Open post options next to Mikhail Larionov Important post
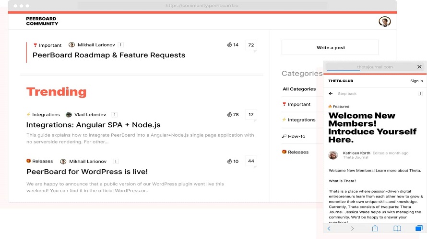 click(x=120, y=45)
